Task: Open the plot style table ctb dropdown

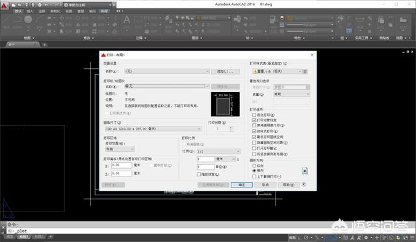Action: click(x=277, y=71)
